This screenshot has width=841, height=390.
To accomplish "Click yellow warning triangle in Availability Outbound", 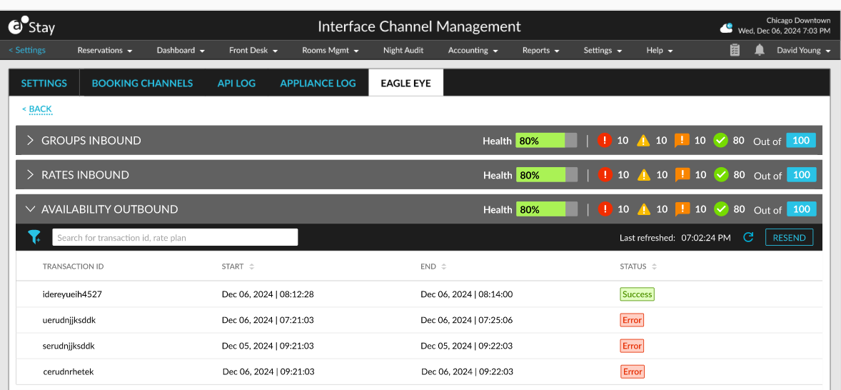I will tap(643, 209).
